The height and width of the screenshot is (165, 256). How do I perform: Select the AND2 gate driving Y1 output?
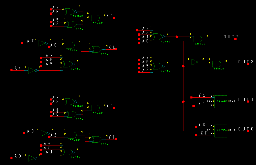(x=95, y=108)
